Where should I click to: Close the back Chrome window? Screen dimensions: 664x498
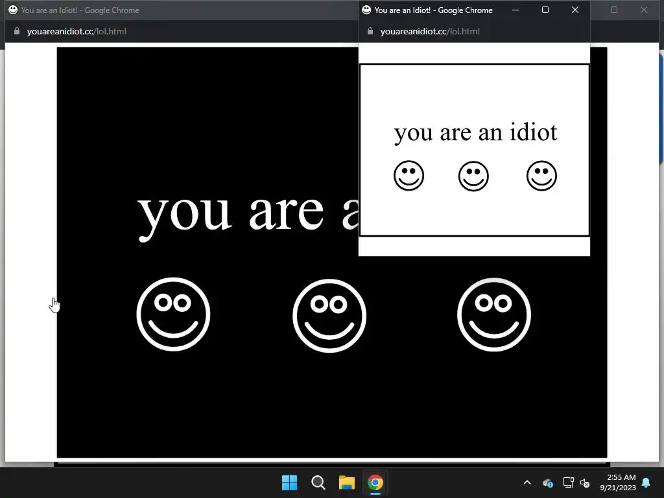coord(644,10)
